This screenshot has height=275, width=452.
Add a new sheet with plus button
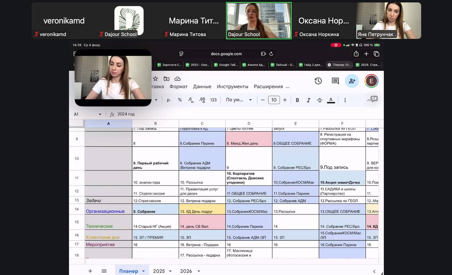tap(90, 271)
